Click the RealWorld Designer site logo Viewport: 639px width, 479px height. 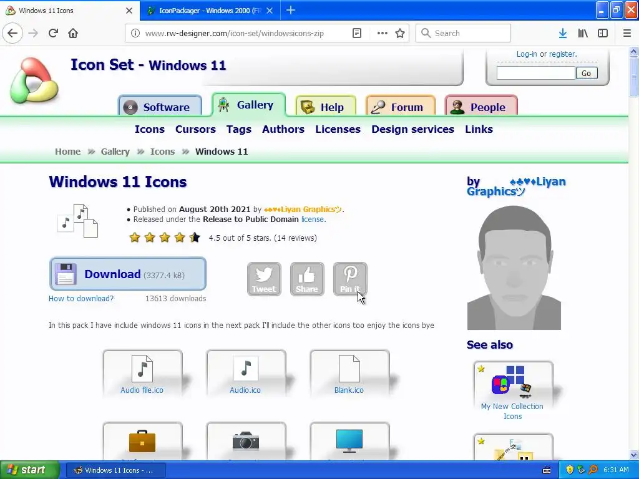point(34,80)
